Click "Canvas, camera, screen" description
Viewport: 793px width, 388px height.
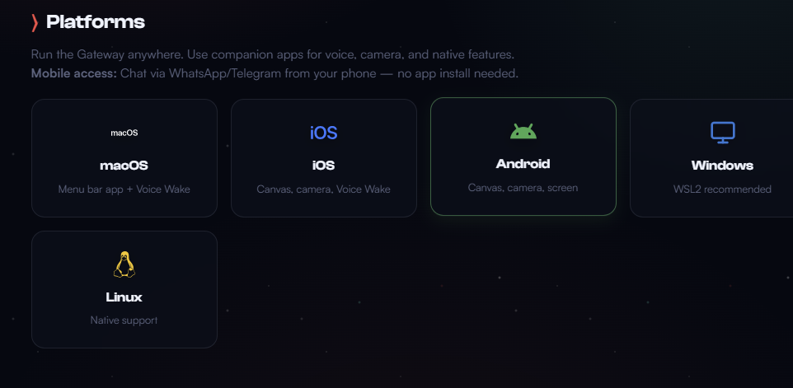(x=523, y=188)
